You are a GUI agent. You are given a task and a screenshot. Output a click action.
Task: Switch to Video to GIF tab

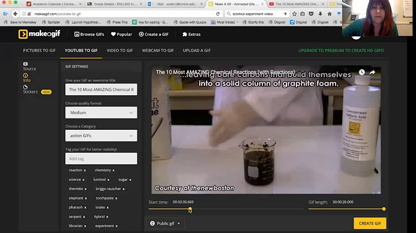pyautogui.click(x=120, y=50)
